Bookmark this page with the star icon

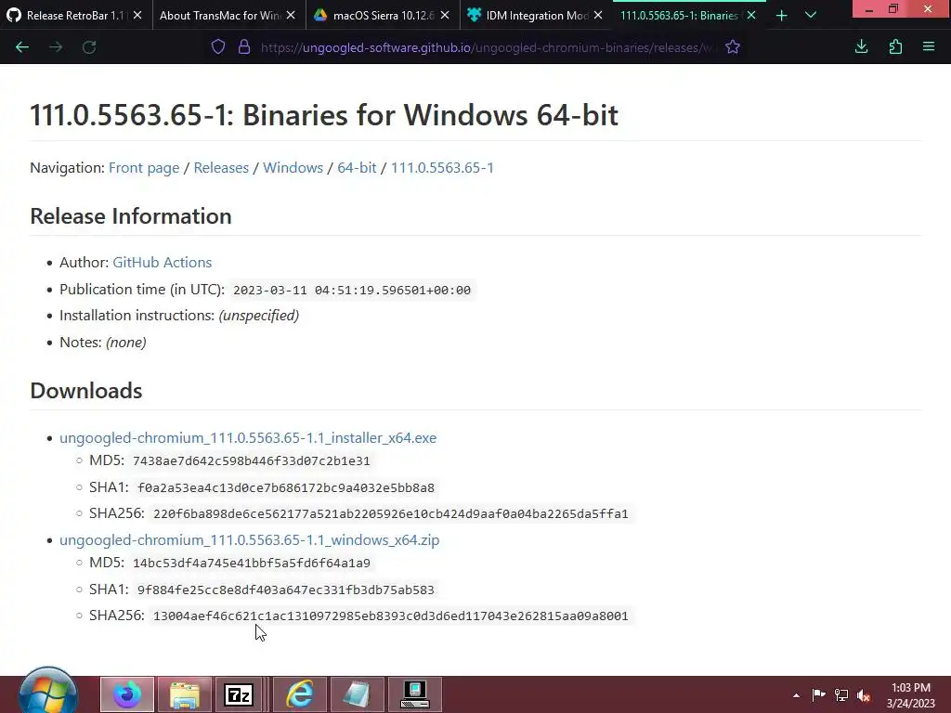[x=733, y=47]
